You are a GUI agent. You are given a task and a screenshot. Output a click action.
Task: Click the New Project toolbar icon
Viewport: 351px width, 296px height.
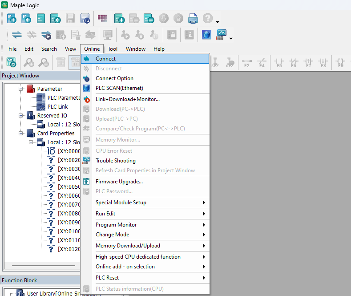(12, 18)
